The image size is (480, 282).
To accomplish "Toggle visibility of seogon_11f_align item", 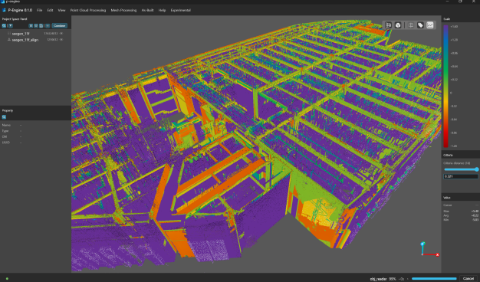I will (x=61, y=40).
